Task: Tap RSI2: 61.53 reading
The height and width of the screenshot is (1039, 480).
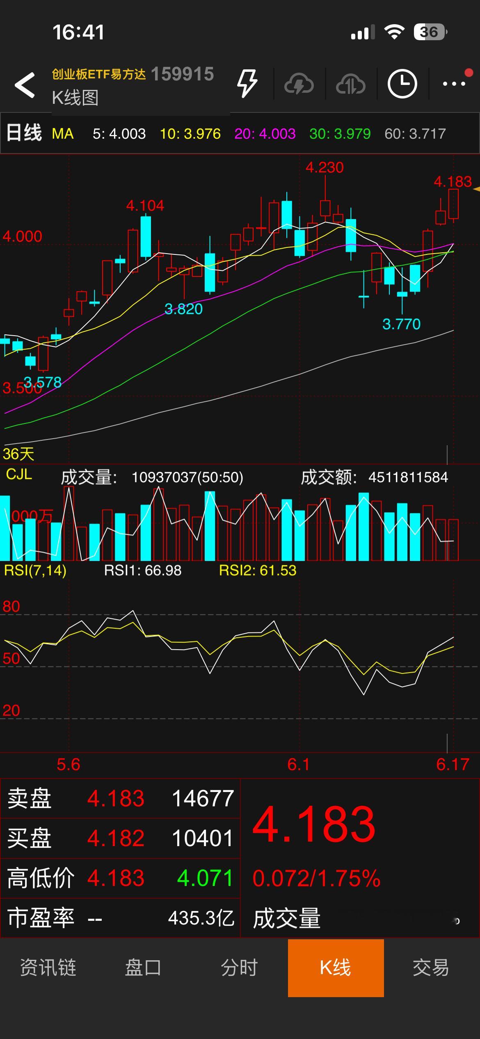Action: coord(258,570)
